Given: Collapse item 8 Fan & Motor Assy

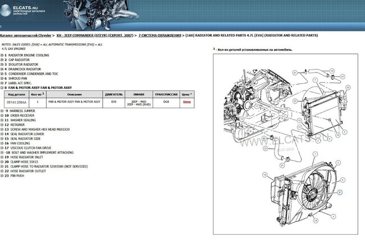Looking at the screenshot, I should click(2, 88).
